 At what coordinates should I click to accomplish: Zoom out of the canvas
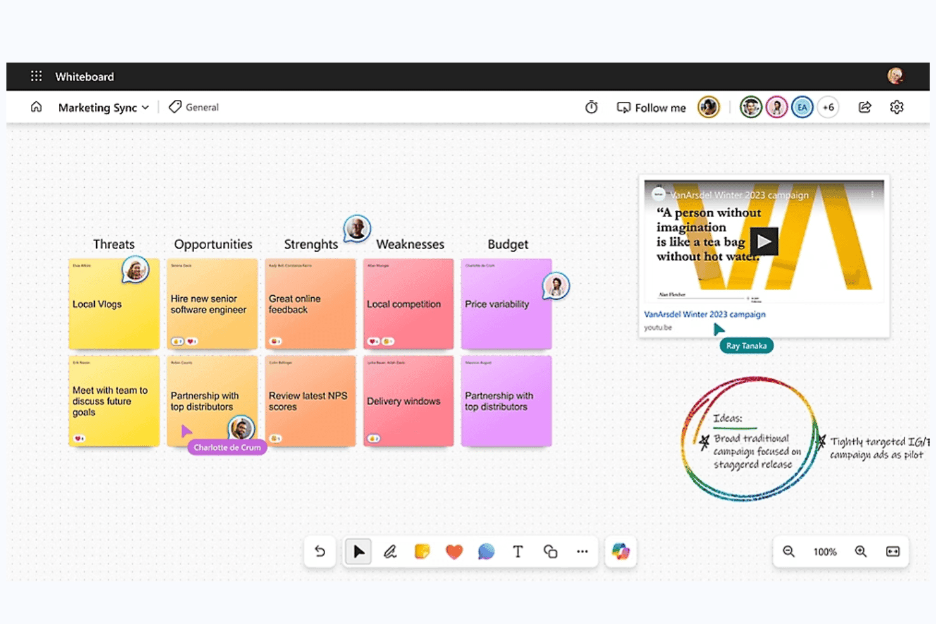(x=789, y=551)
